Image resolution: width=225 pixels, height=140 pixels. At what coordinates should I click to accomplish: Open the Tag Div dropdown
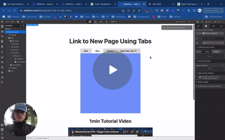pyautogui.click(x=213, y=43)
